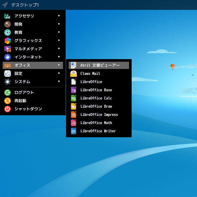Open LibreOffice Impress via its icon
Image resolution: width=197 pixels, height=197 pixels.
pos(74,115)
